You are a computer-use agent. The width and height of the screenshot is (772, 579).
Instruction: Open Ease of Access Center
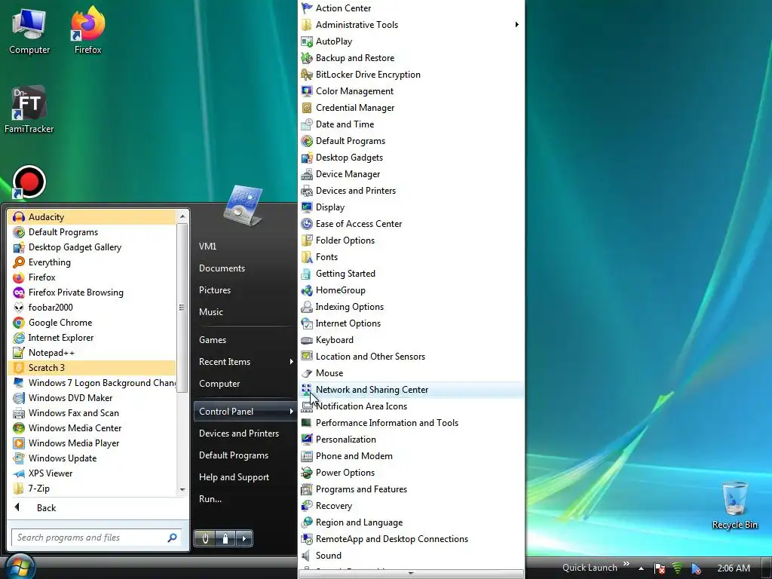(411, 223)
